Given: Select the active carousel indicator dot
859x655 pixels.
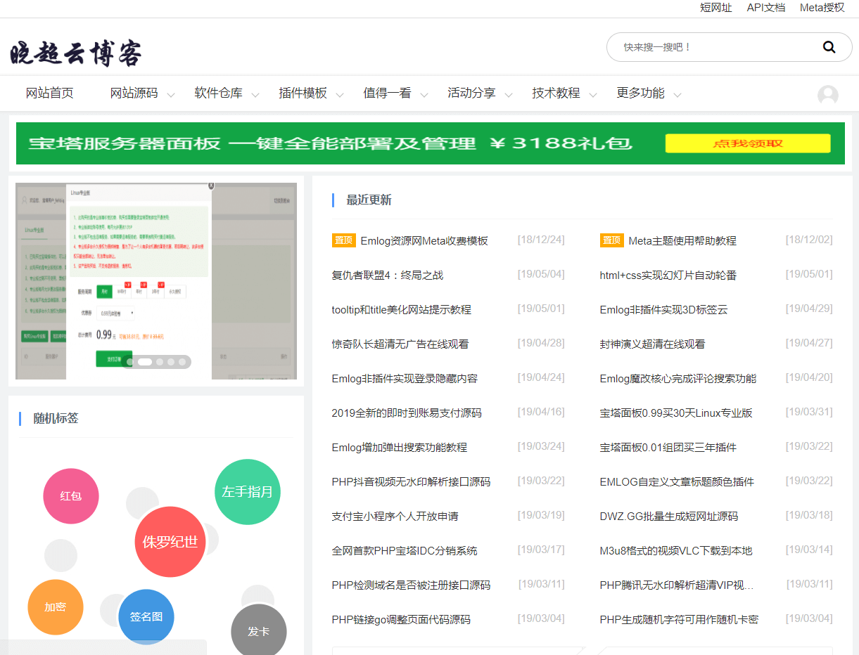Looking at the screenshot, I should [144, 362].
